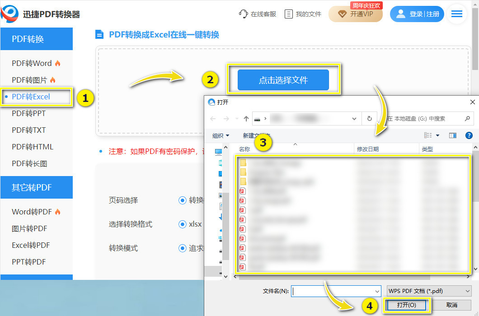The image size is (479, 316).
Task: Click the file list vertical scrollbar thumb
Action: (476, 177)
